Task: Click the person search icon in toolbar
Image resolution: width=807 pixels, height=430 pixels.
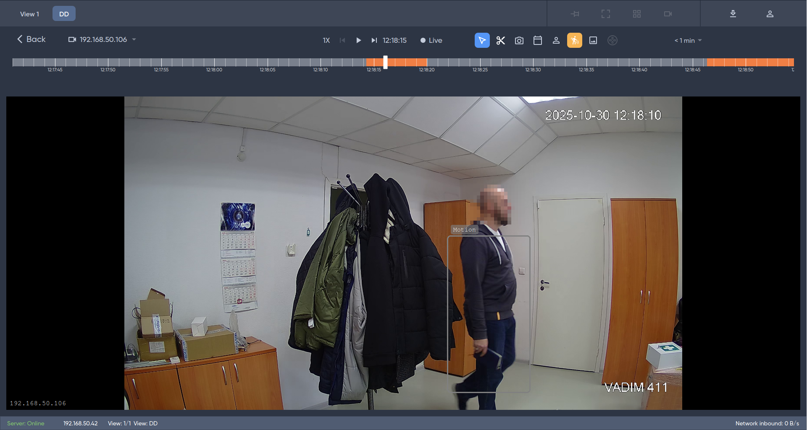Action: click(556, 40)
